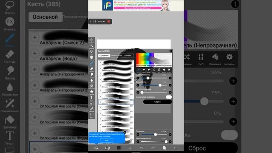This screenshot has width=272, height=153.
Task: Select the Smudge finger tool in center toolbar
Action: 92,75
